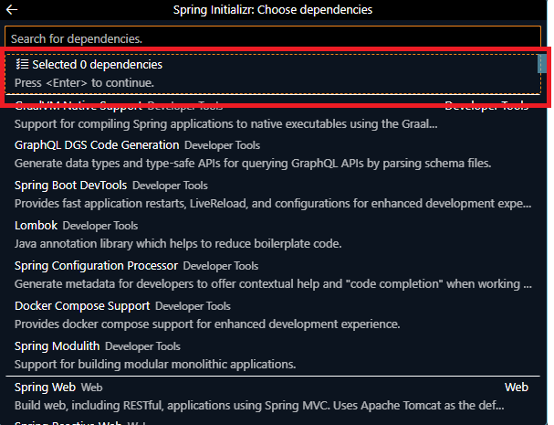Click the dependency list scrollbar thumb
The height and width of the screenshot is (425, 554).
click(x=541, y=64)
